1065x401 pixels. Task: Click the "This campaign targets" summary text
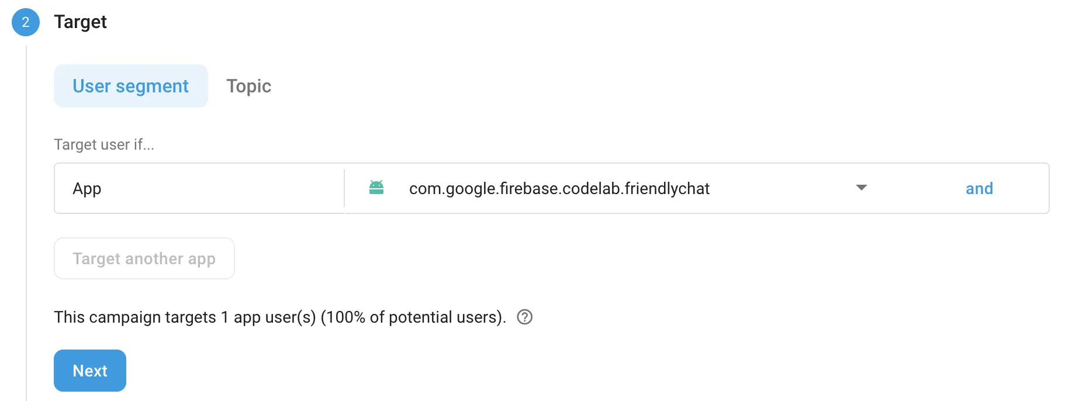(x=135, y=317)
